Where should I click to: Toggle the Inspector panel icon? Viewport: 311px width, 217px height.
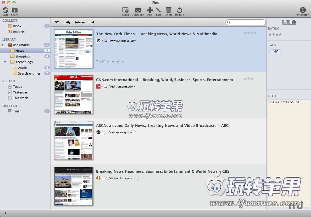tap(303, 10)
